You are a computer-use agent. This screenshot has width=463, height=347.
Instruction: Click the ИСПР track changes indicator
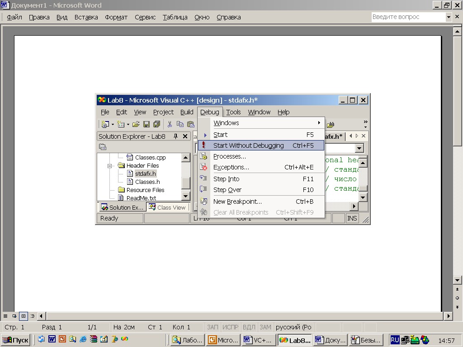click(x=230, y=327)
